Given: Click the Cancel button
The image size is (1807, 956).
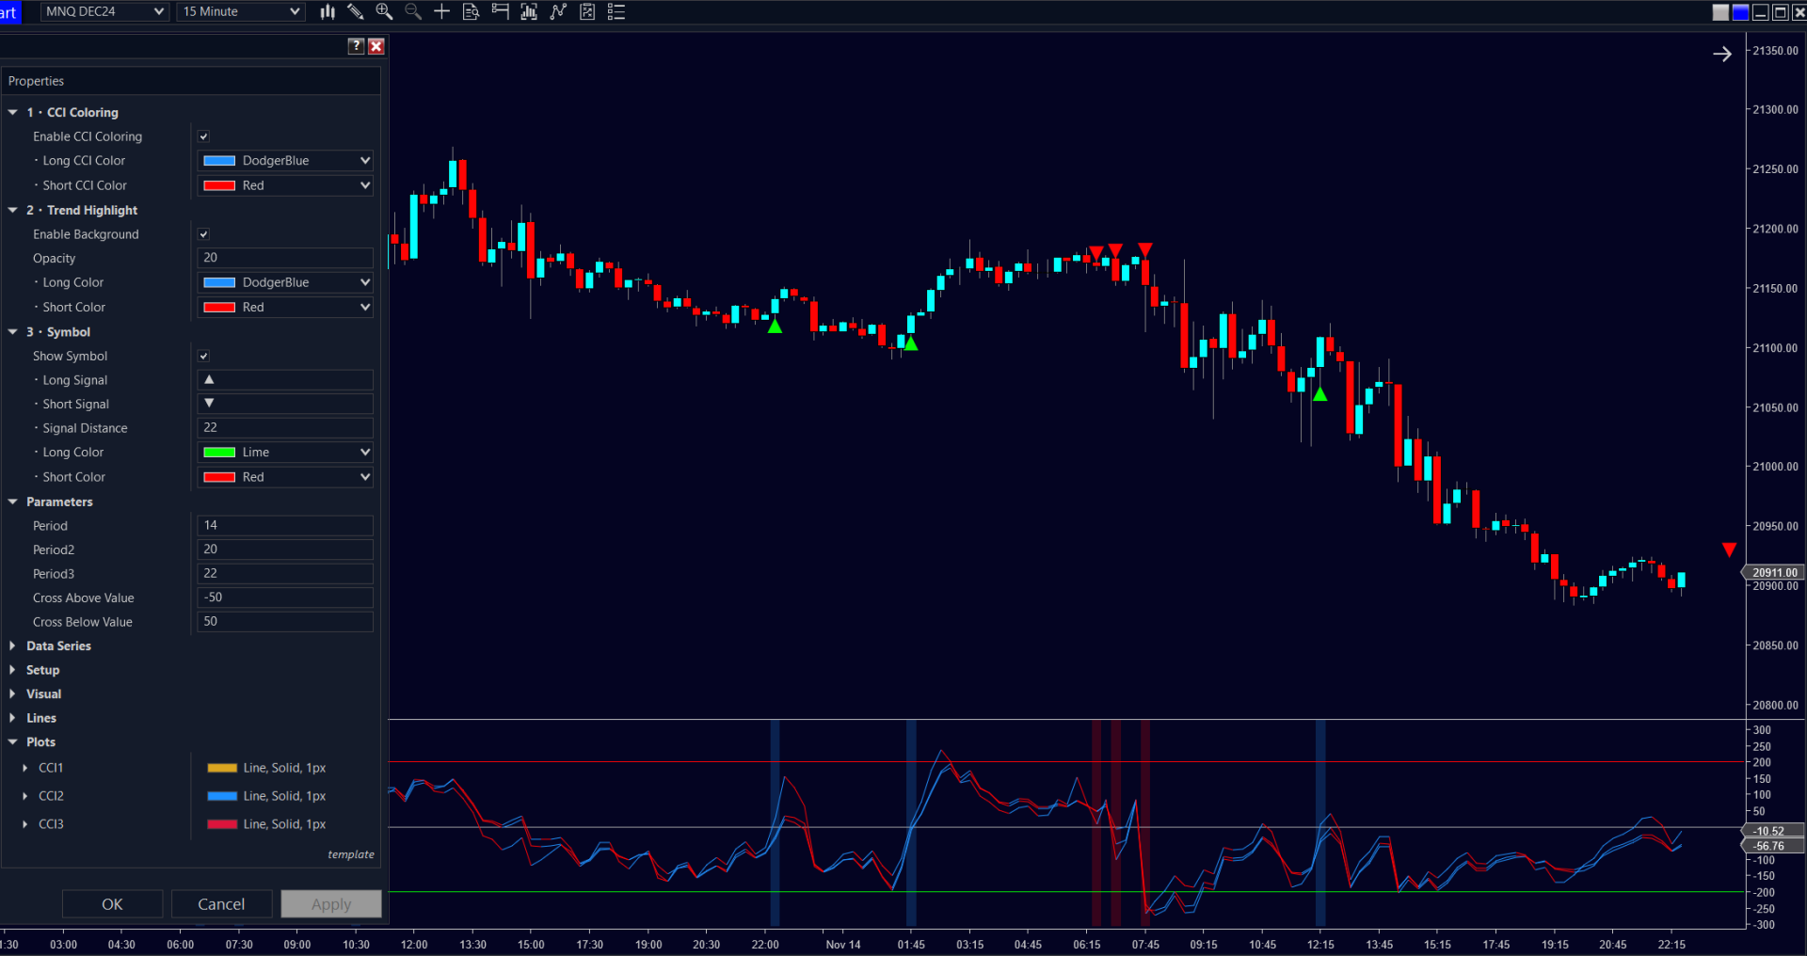Looking at the screenshot, I should pyautogui.click(x=221, y=904).
